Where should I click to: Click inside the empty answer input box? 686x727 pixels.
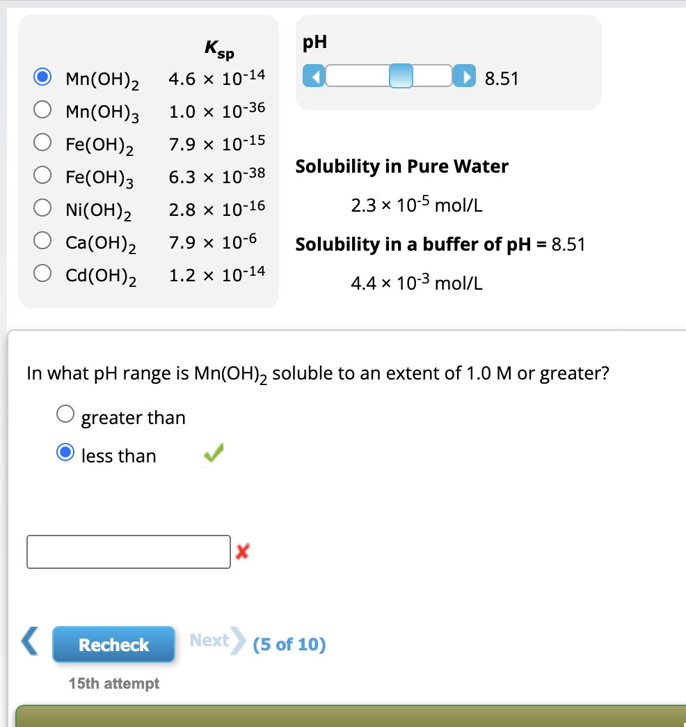[x=128, y=551]
